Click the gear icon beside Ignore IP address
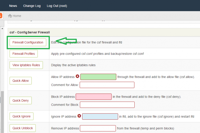Viewport: 200px width, 133px height. (79, 116)
